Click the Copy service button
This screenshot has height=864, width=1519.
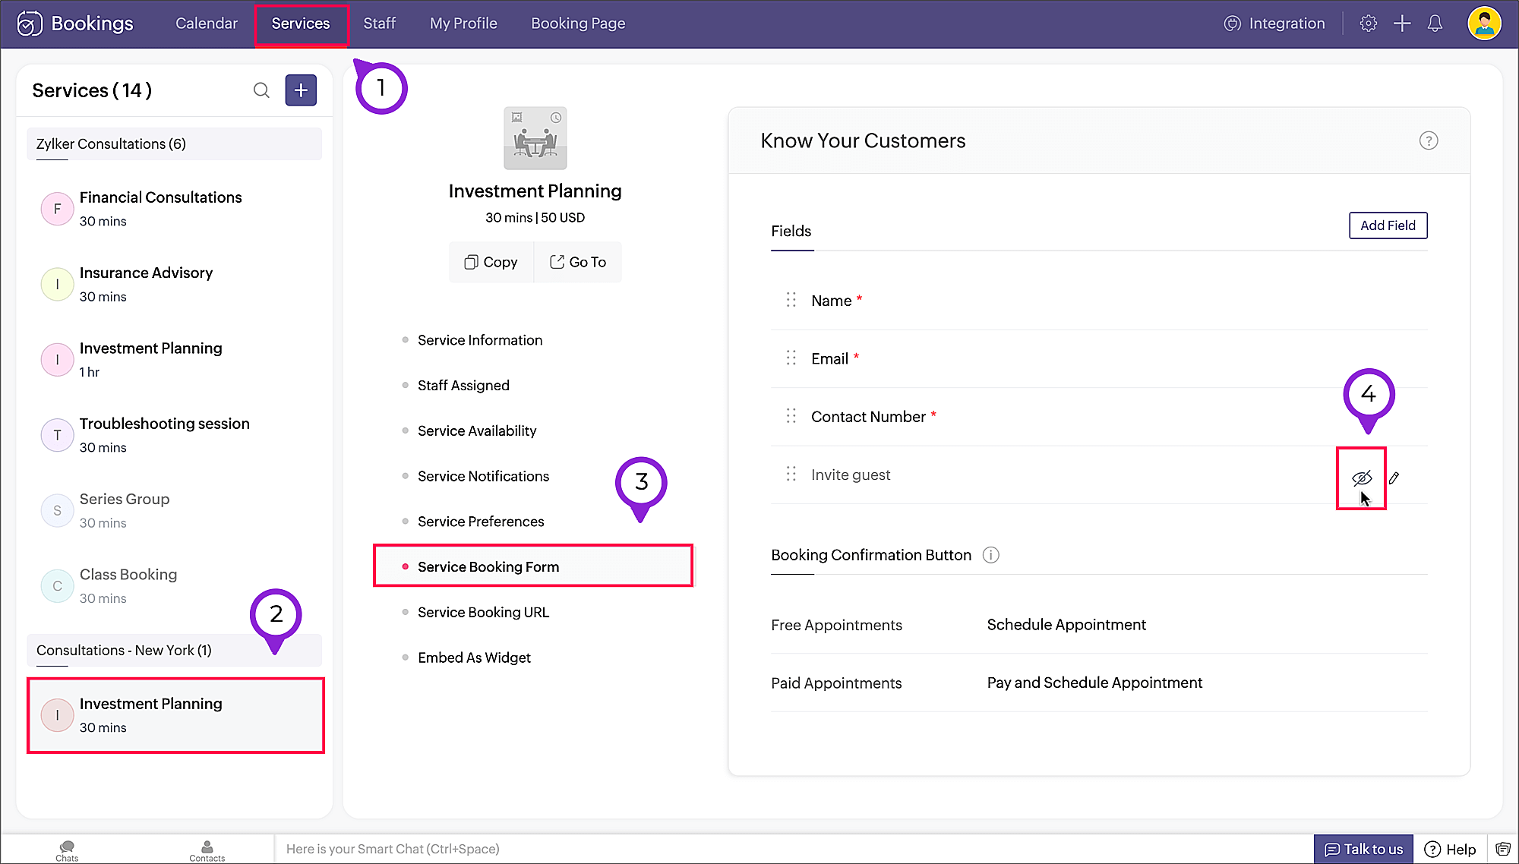[x=491, y=262]
